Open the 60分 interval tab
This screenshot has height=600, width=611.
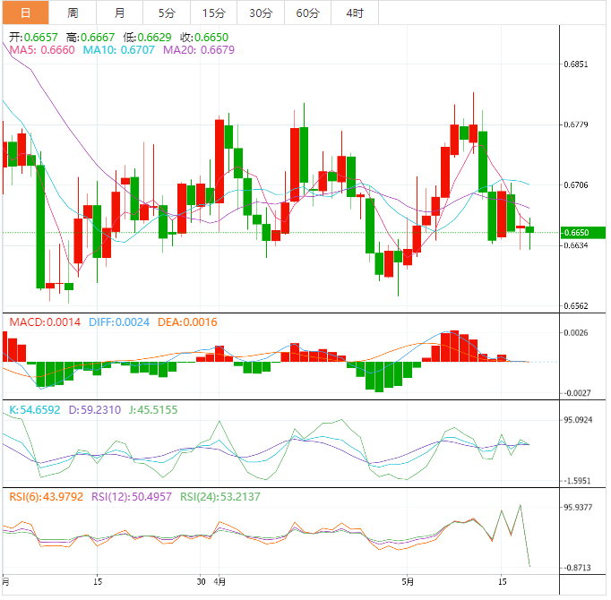(307, 13)
